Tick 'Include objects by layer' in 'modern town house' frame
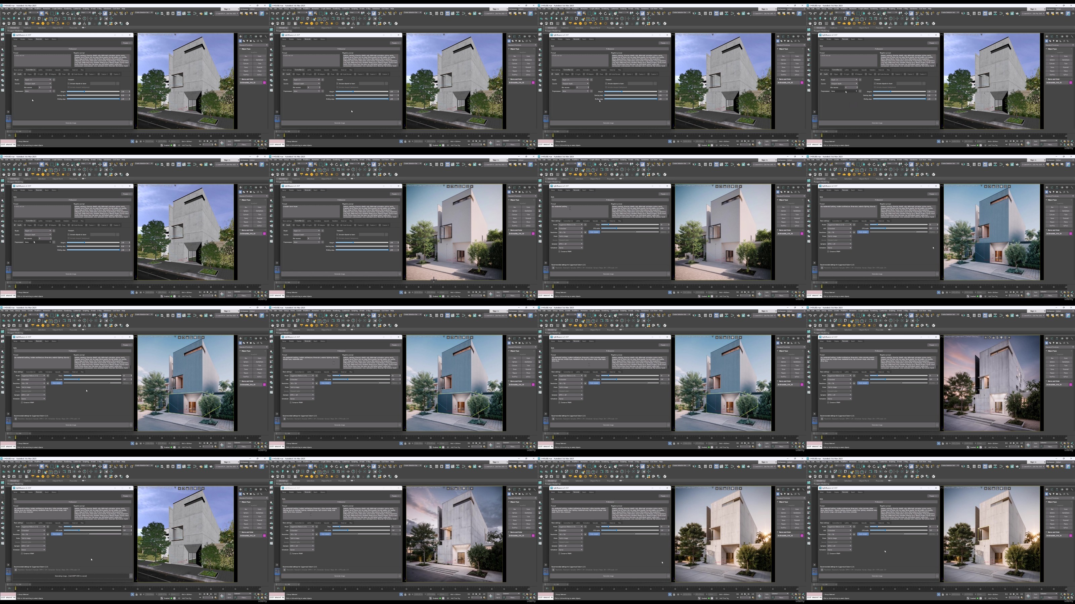1075x604 pixels. tap(338, 235)
